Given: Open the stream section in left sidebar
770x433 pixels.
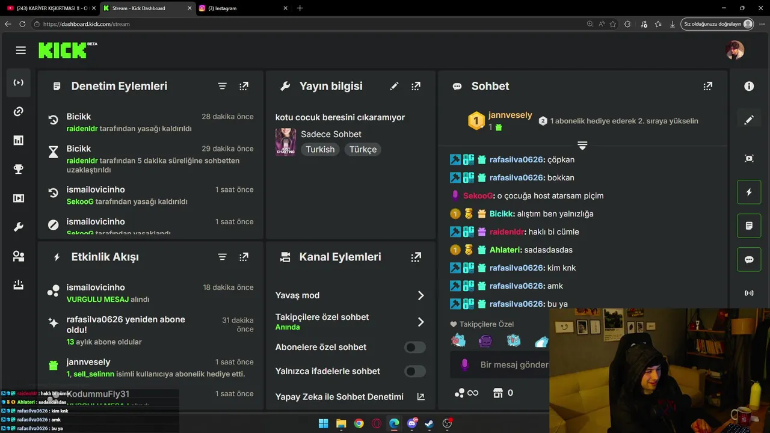Looking at the screenshot, I should (19, 82).
